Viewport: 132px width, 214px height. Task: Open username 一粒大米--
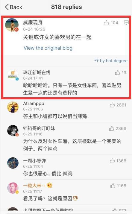click(x=34, y=186)
